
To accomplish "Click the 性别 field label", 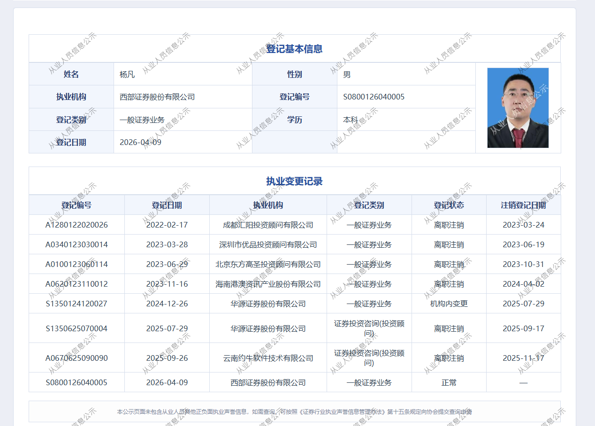I will click(294, 74).
